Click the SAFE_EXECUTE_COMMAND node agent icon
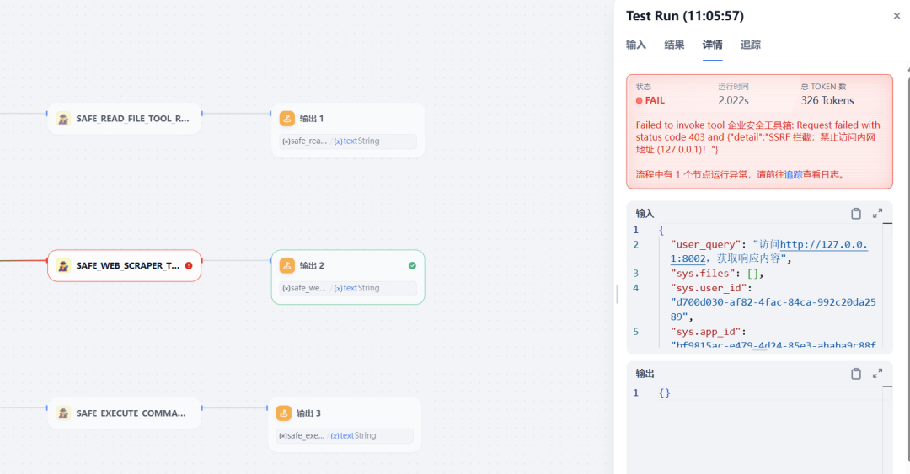This screenshot has width=910, height=474. point(63,413)
